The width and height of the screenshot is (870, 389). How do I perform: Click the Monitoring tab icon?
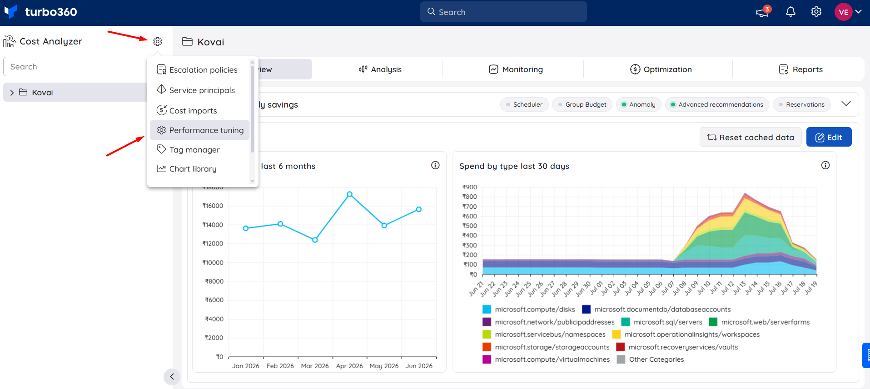(x=493, y=69)
